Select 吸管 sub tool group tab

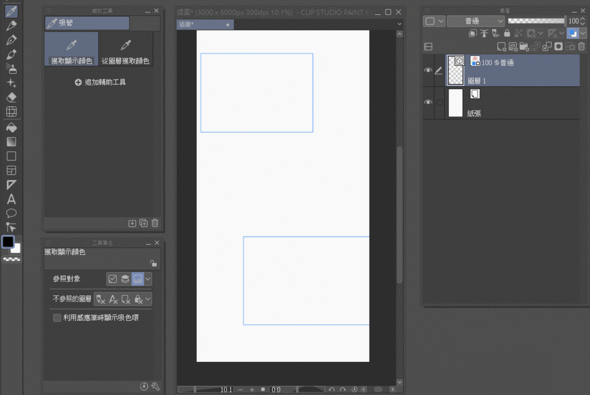coord(87,23)
